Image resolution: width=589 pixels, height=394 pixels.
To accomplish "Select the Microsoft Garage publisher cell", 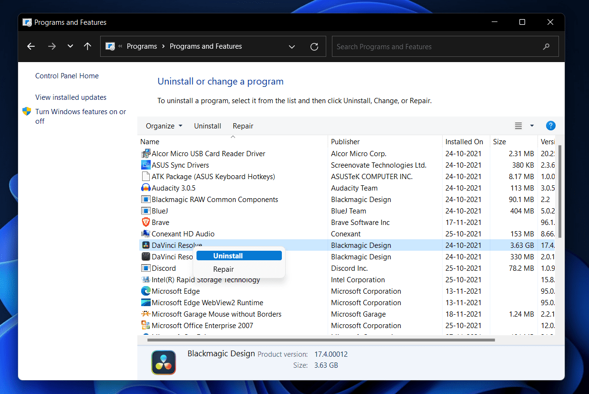I will point(358,314).
